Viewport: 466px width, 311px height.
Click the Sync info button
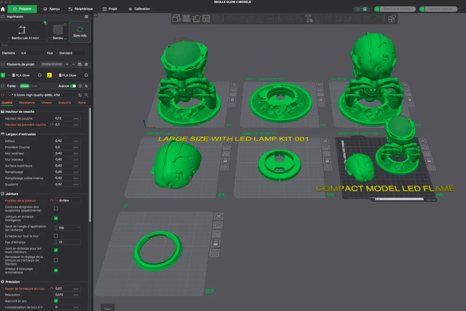tap(80, 32)
